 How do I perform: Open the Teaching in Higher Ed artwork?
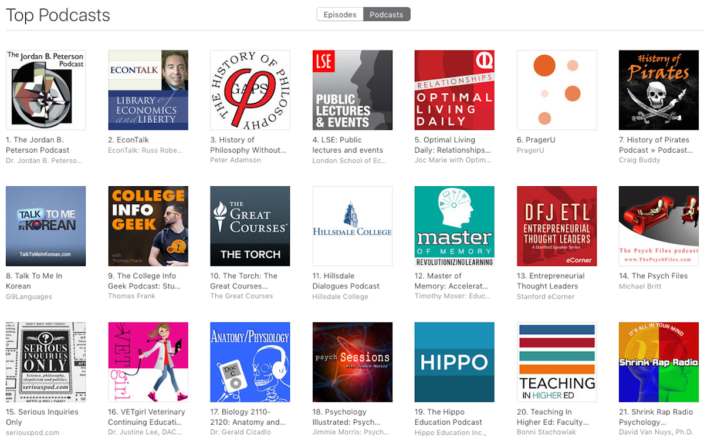[557, 362]
